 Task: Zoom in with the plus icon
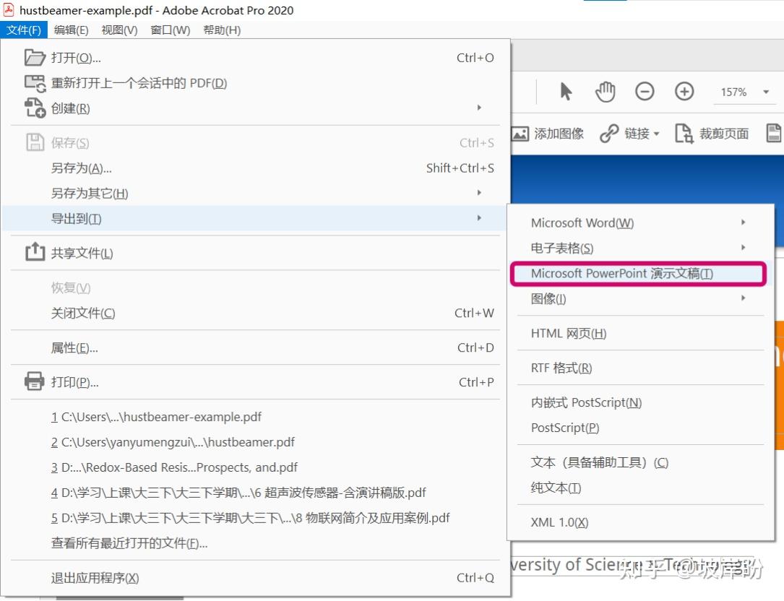point(684,92)
